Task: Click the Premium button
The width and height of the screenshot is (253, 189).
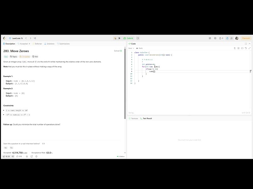Action: [x=246, y=38]
